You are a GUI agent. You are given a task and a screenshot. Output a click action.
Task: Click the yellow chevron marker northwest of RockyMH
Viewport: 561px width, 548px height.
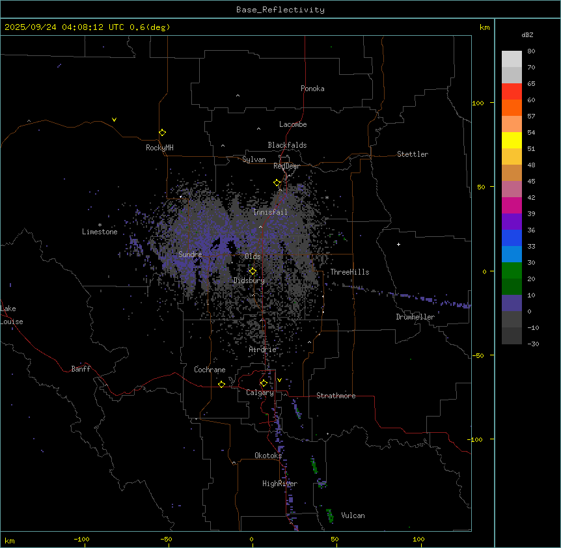114,120
